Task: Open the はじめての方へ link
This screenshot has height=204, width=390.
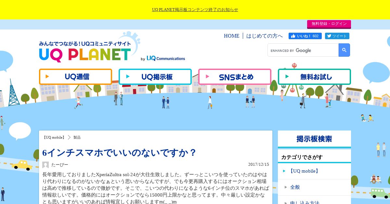Action: [265, 36]
